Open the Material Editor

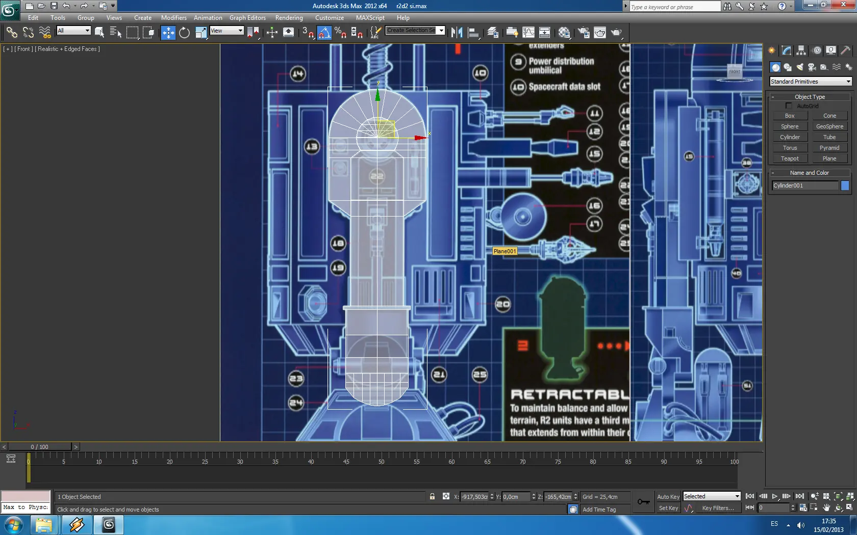point(564,33)
